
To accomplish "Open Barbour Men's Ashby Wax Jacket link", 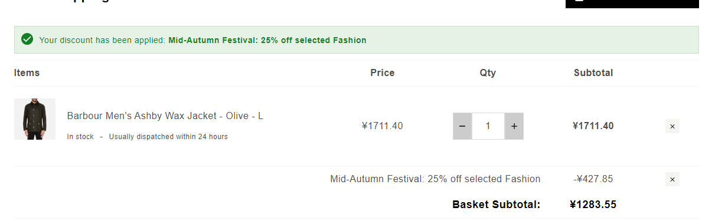I will pyautogui.click(x=165, y=116).
